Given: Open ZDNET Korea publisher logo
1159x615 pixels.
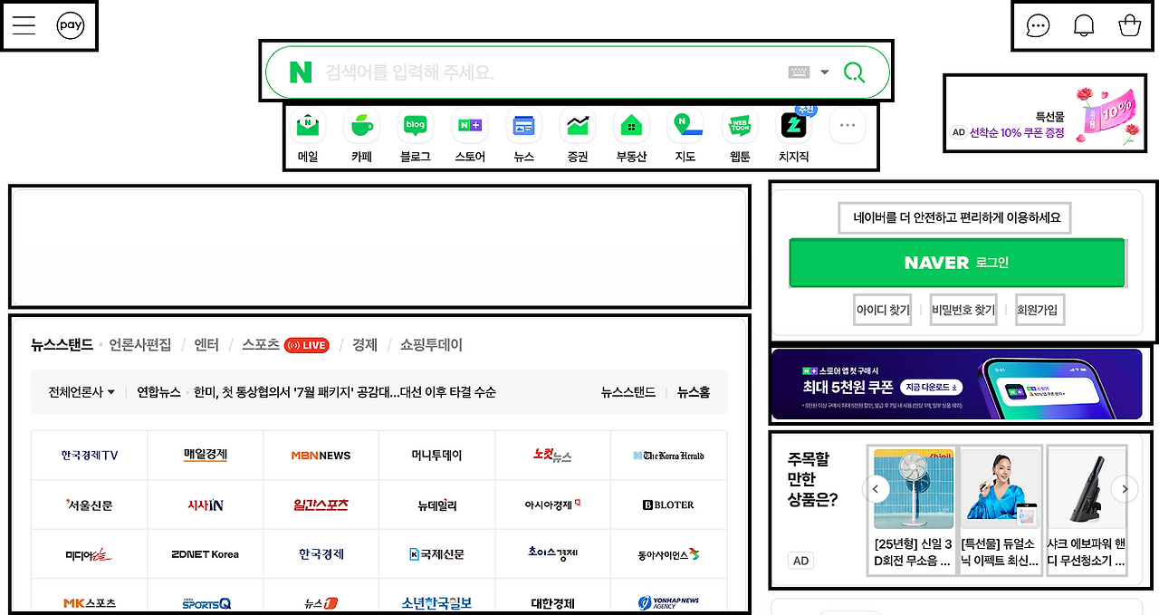Looking at the screenshot, I should [206, 553].
